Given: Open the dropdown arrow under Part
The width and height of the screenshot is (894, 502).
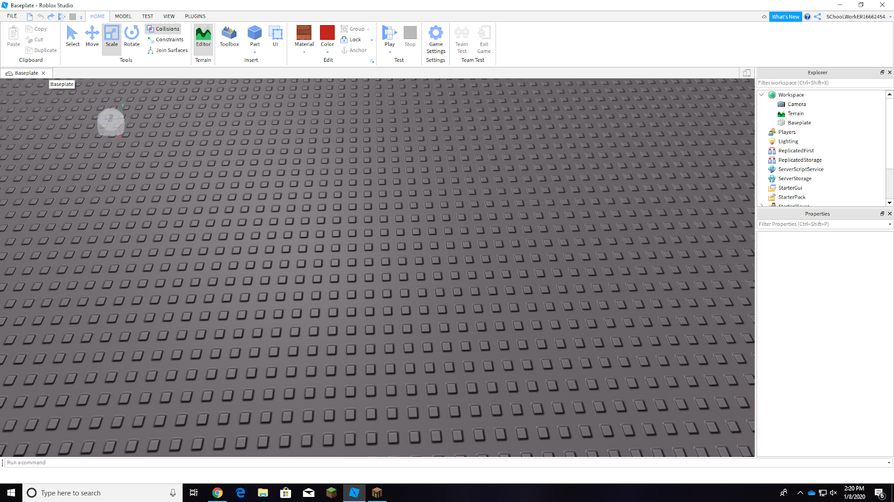Looking at the screenshot, I should [x=255, y=52].
